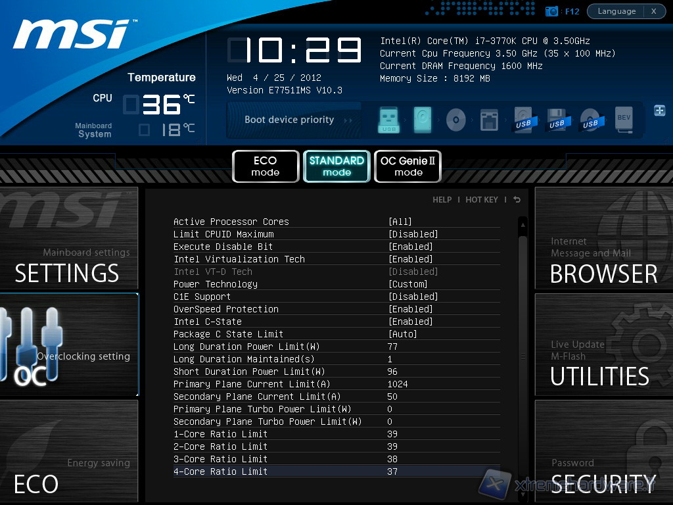The width and height of the screenshot is (673, 505).
Task: Open the HELP link
Action: click(442, 200)
